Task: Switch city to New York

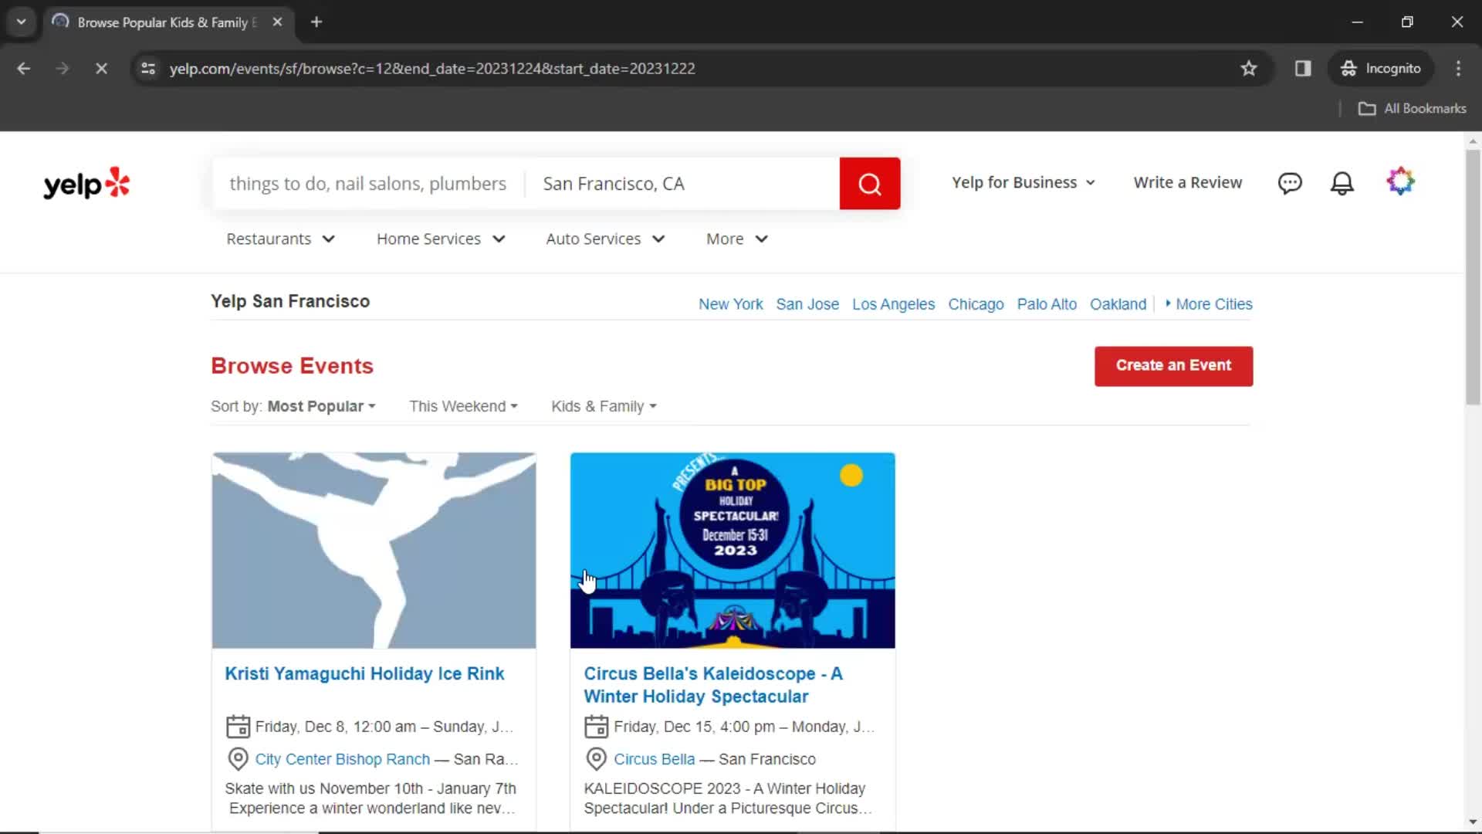Action: (x=730, y=304)
